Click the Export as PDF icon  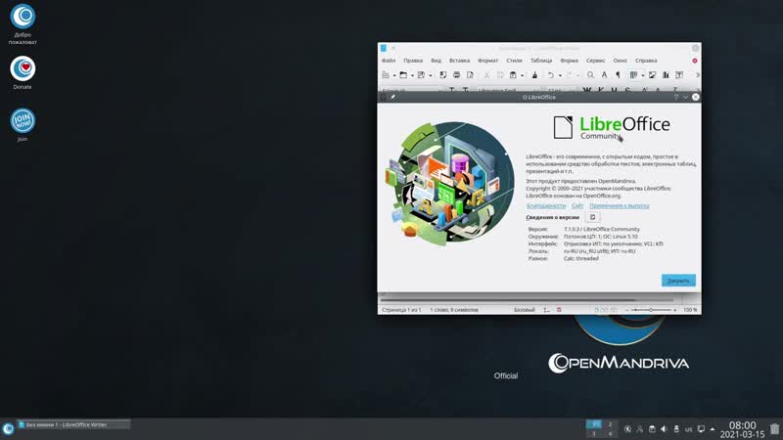[x=443, y=75]
